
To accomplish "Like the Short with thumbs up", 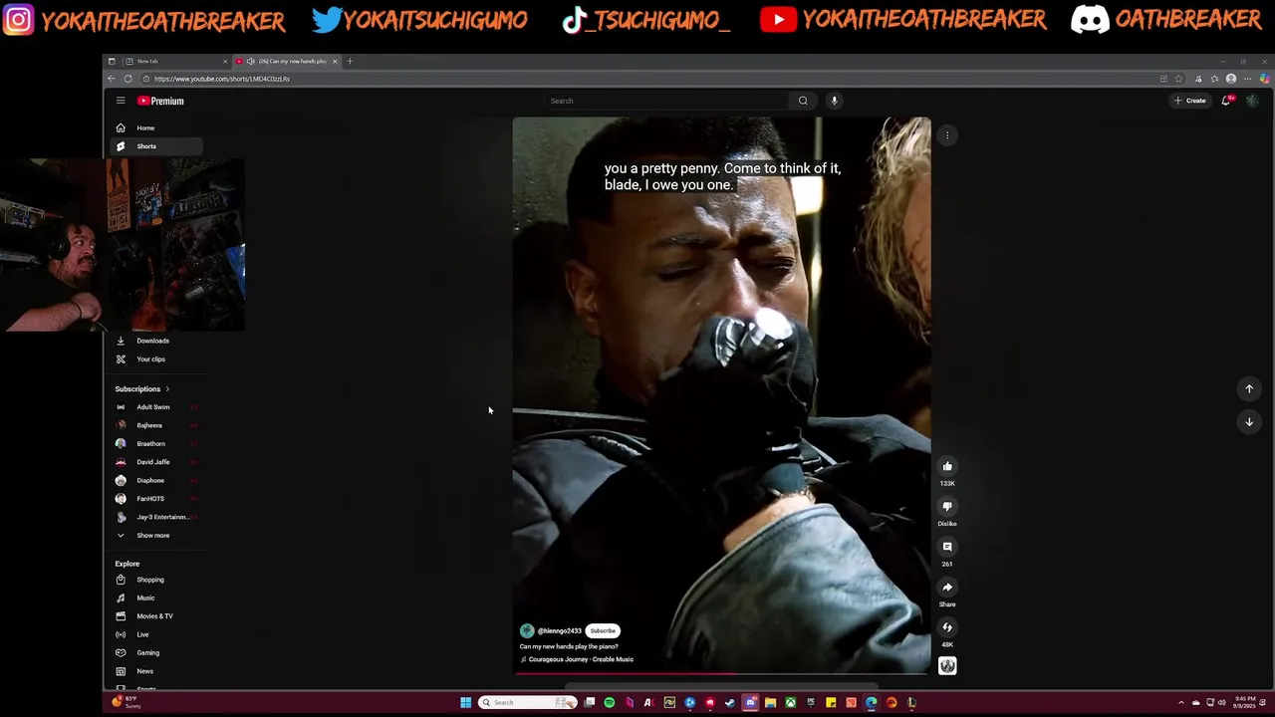I will click(x=947, y=466).
